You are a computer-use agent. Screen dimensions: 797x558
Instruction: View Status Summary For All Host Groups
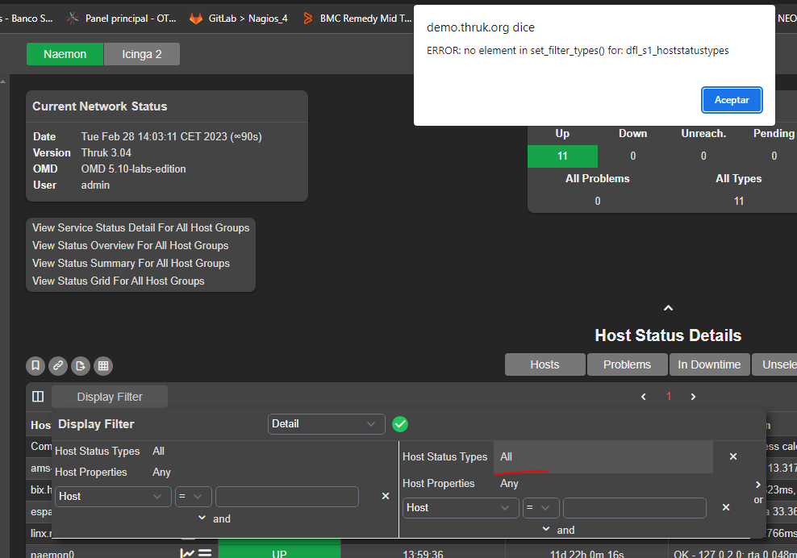(x=131, y=263)
